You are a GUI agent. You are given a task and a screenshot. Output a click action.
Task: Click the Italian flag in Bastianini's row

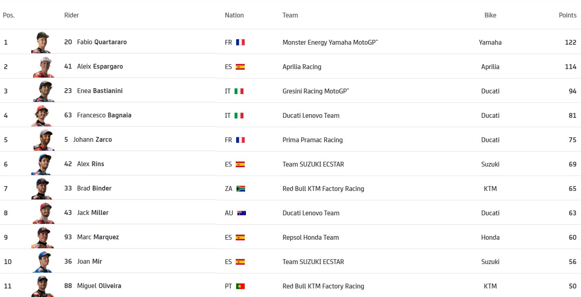239,91
